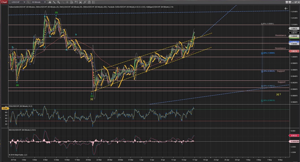300x162 pixels.
Task: Click the 50.00% Fibonacci level label
Action: 268,86
